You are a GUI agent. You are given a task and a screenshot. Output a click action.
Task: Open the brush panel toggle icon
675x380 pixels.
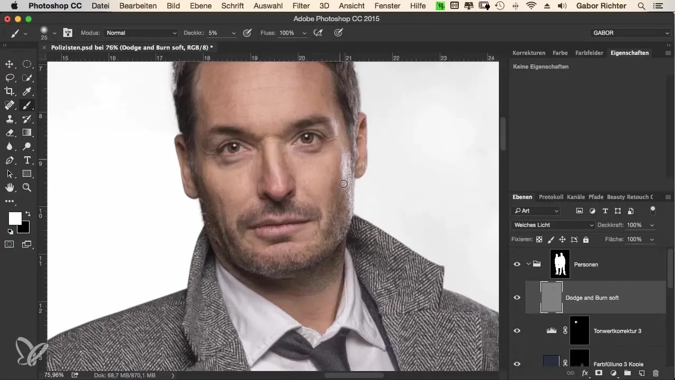point(67,33)
